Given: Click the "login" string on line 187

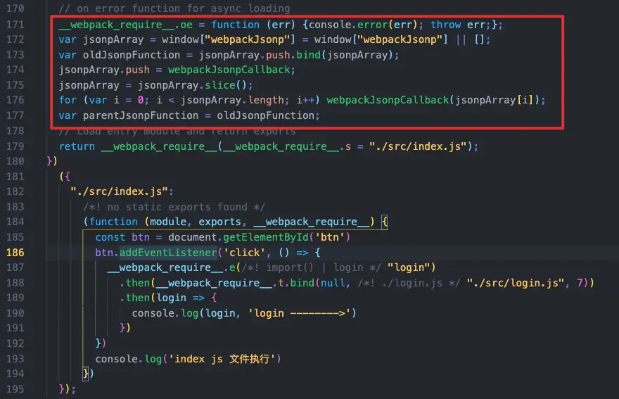Looking at the screenshot, I should click(408, 268).
